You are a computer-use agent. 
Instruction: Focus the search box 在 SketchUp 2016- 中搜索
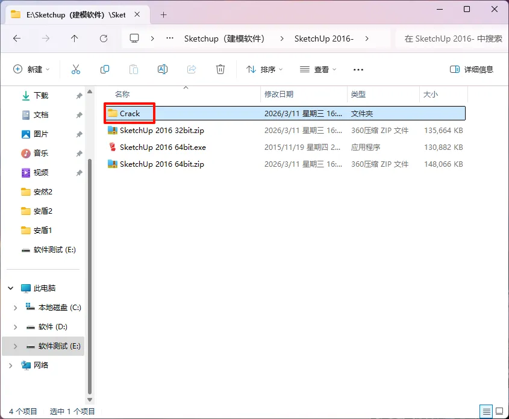click(x=452, y=39)
